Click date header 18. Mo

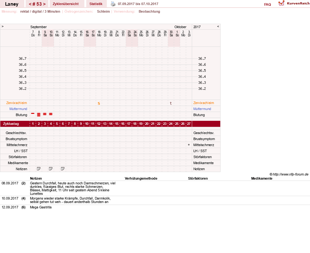(99, 34)
